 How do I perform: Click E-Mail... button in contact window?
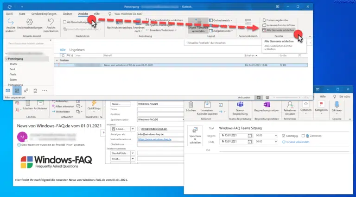coord(121,129)
